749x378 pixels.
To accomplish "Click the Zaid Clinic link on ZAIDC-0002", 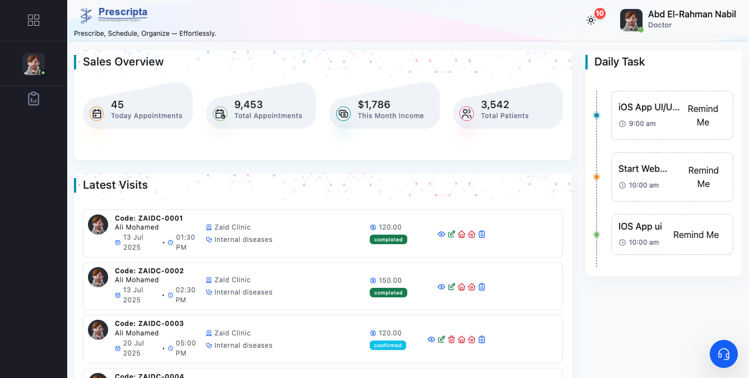I will [x=232, y=279].
